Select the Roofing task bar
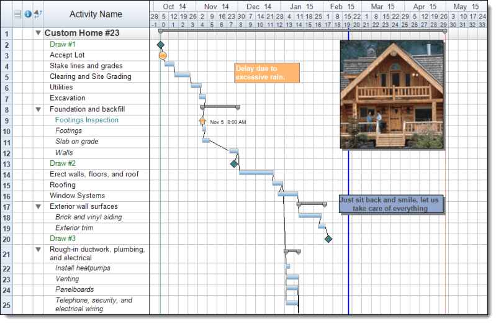Screen dimensions: 496x323 (277, 183)
